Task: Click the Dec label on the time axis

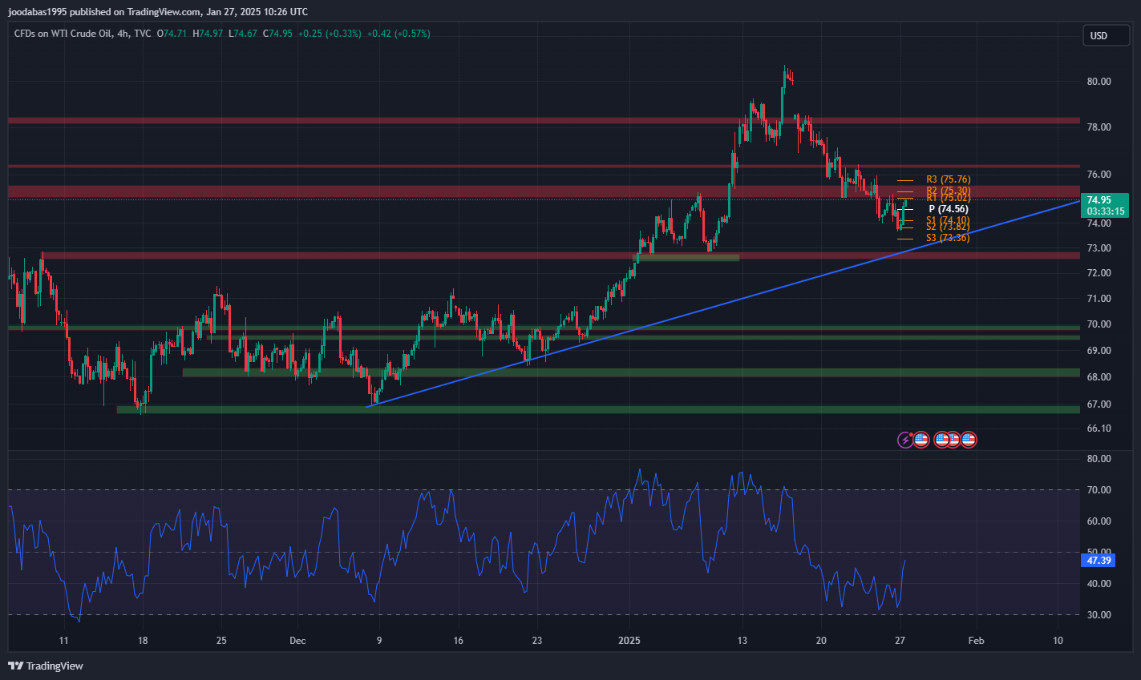Action: coord(297,641)
